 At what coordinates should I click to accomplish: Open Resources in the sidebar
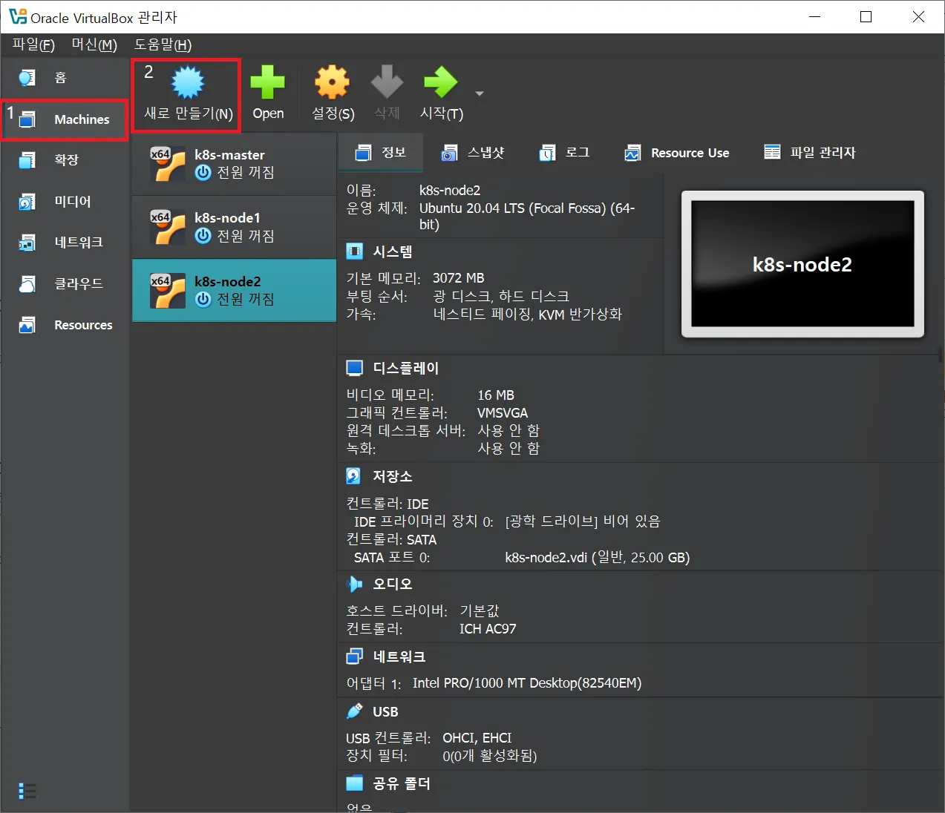coord(65,325)
